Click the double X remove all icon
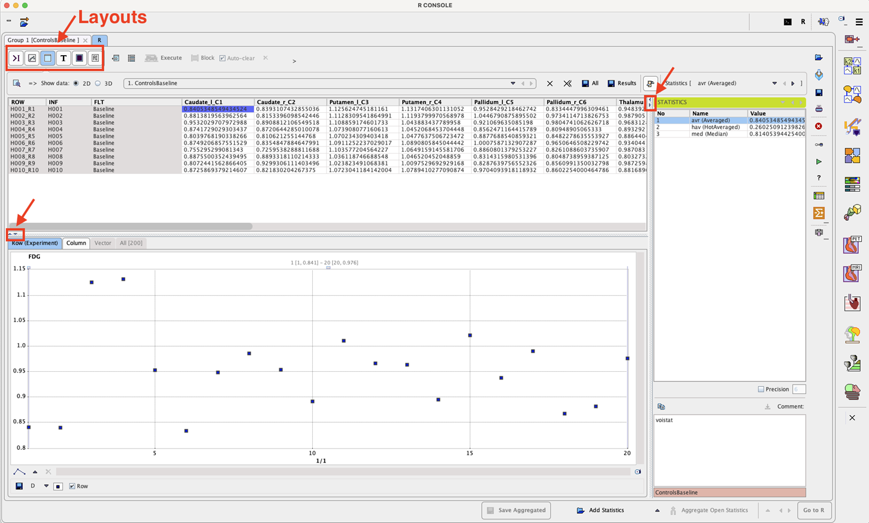The height and width of the screenshot is (523, 869). point(567,83)
